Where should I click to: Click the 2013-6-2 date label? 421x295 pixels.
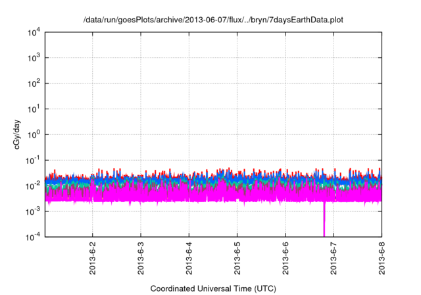click(92, 258)
